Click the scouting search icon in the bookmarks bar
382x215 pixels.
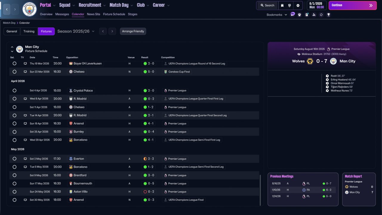pos(314,15)
